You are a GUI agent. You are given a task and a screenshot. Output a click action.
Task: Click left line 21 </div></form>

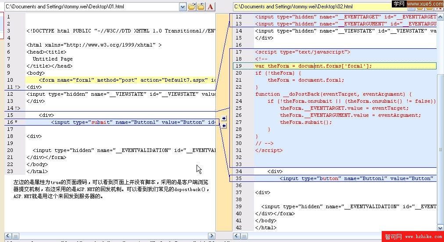click(x=47, y=157)
